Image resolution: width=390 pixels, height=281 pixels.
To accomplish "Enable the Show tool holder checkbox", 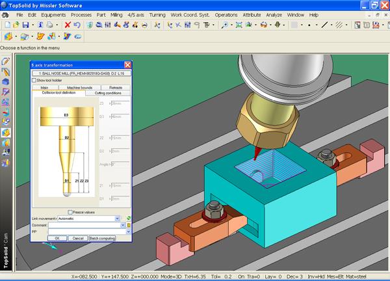I will [34, 81].
